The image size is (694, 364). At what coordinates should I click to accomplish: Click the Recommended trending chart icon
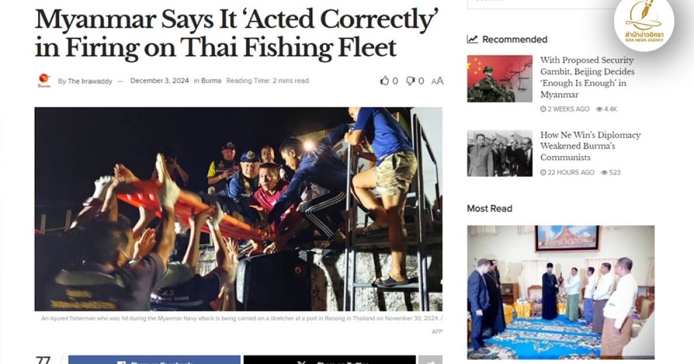(472, 39)
